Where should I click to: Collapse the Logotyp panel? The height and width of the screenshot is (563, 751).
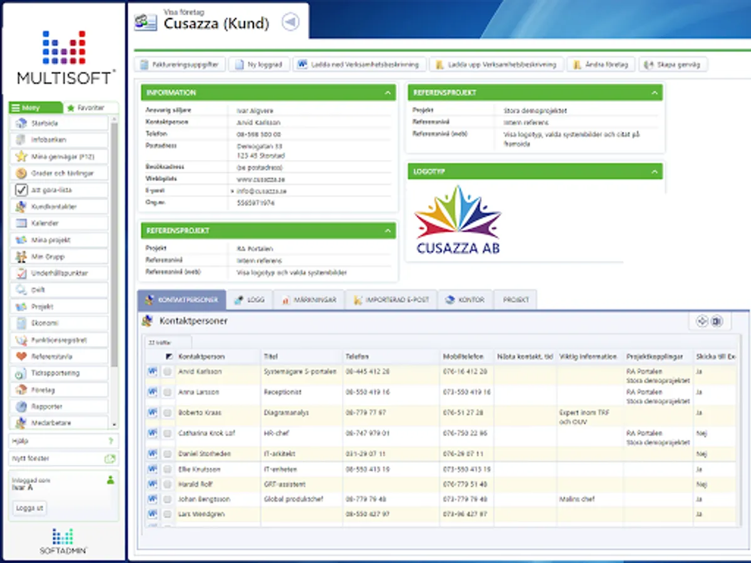pos(655,171)
